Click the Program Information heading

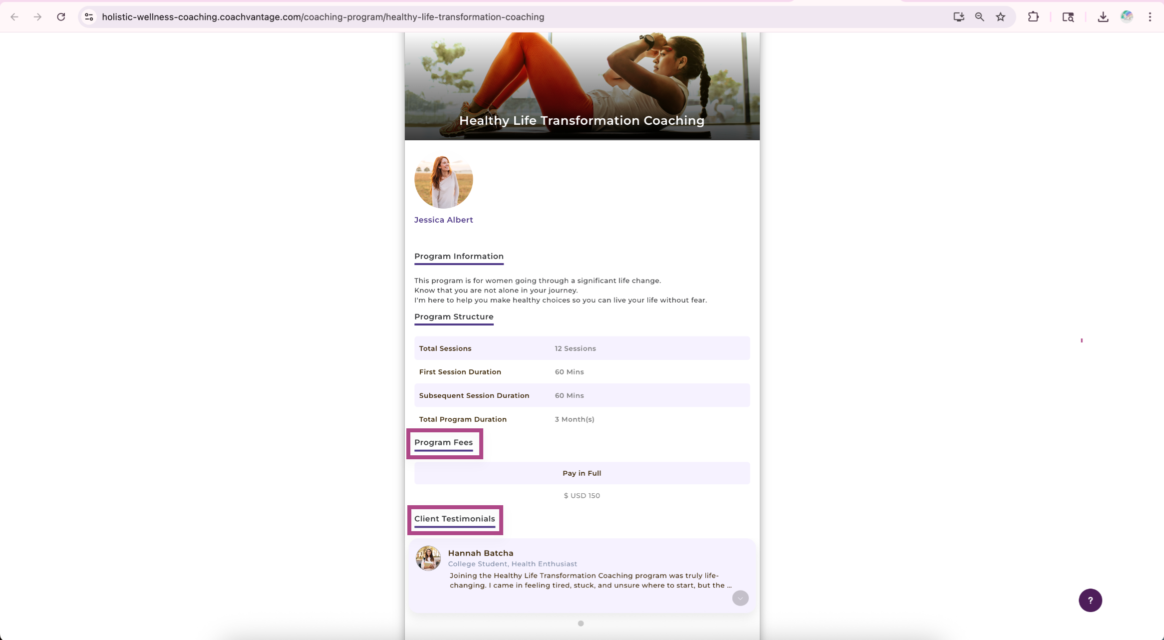click(459, 257)
